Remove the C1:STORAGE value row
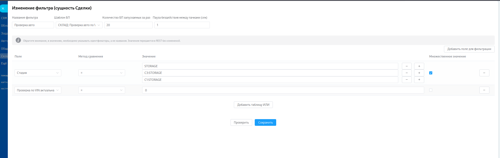 [x=407, y=80]
